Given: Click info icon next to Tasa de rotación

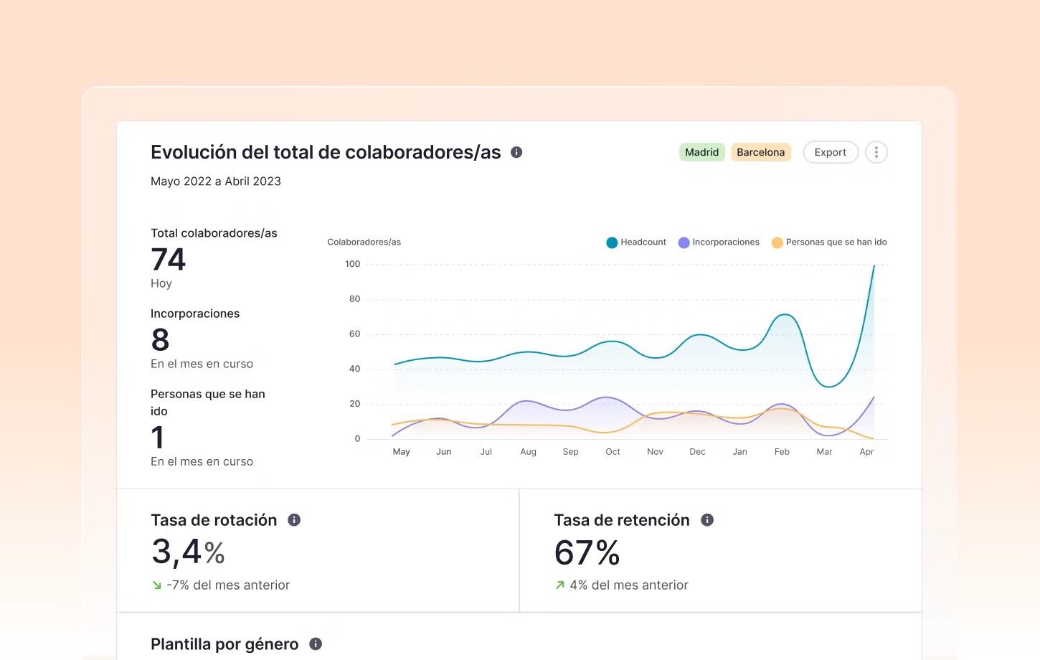Looking at the screenshot, I should point(294,520).
